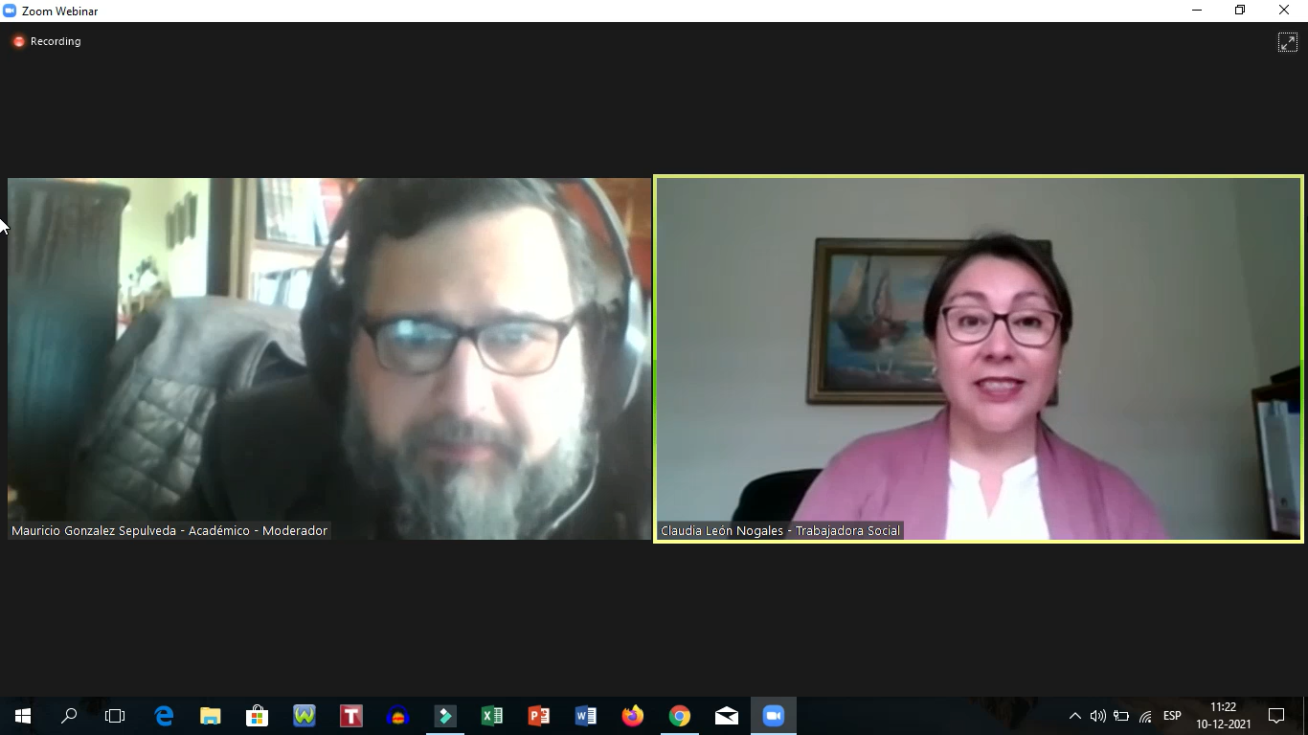Viewport: 1308px width, 735px height.
Task: Enter full screen using top-right expand icon
Action: (x=1288, y=42)
